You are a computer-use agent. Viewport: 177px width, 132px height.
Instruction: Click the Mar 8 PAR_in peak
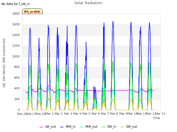pos(113,21)
